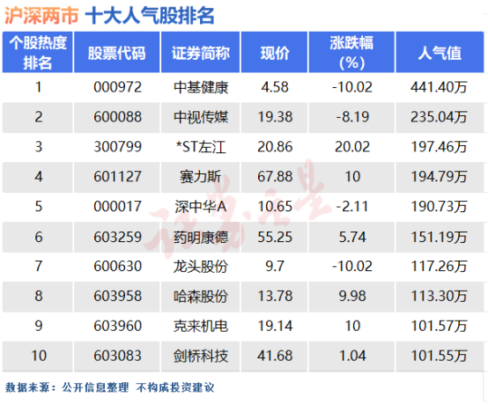Image resolution: width=488 pixels, height=405 pixels.
Task: Select stock code 601127
Action: click(x=118, y=177)
